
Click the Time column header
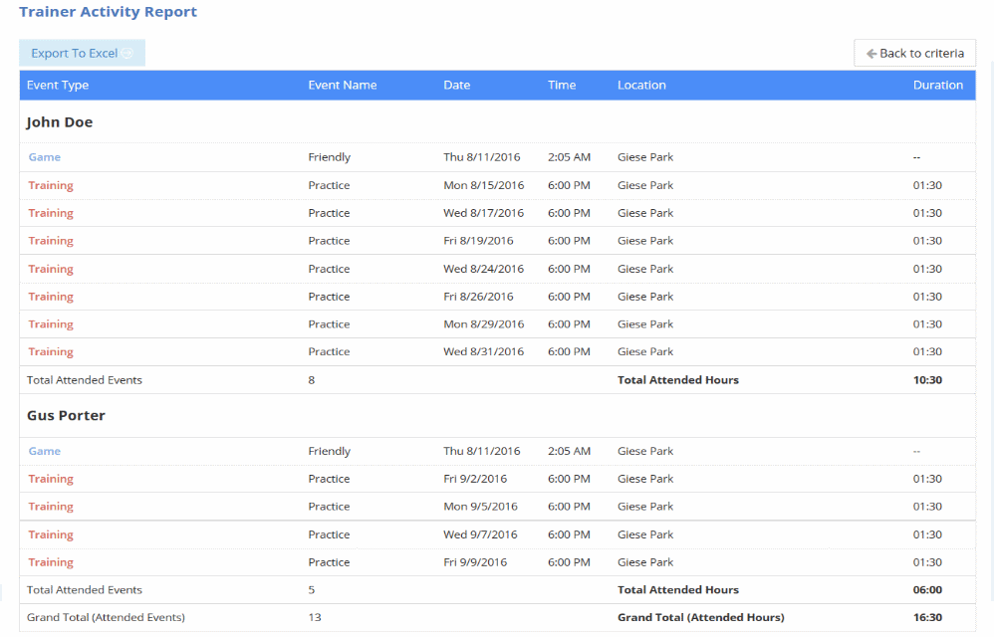point(562,86)
